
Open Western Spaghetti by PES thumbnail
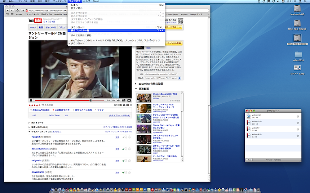coord(144,98)
